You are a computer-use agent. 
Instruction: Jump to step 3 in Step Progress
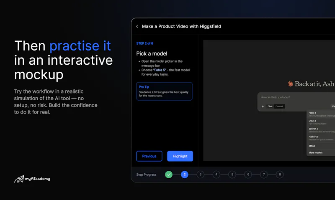(201, 175)
